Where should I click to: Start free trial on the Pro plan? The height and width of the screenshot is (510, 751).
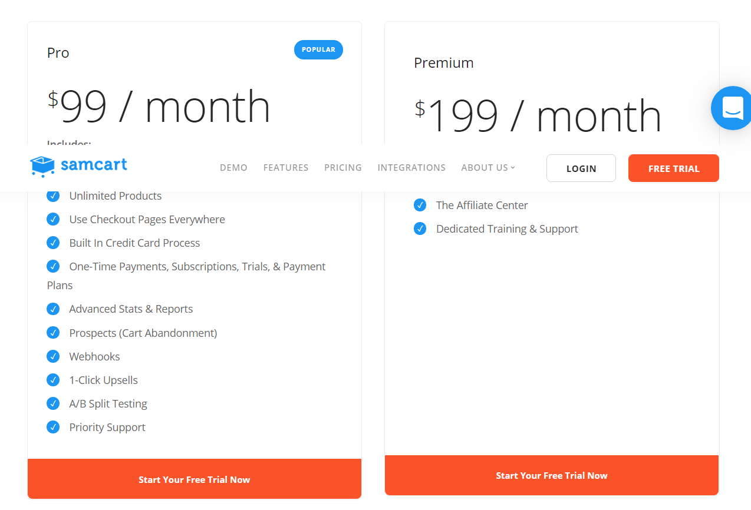194,479
